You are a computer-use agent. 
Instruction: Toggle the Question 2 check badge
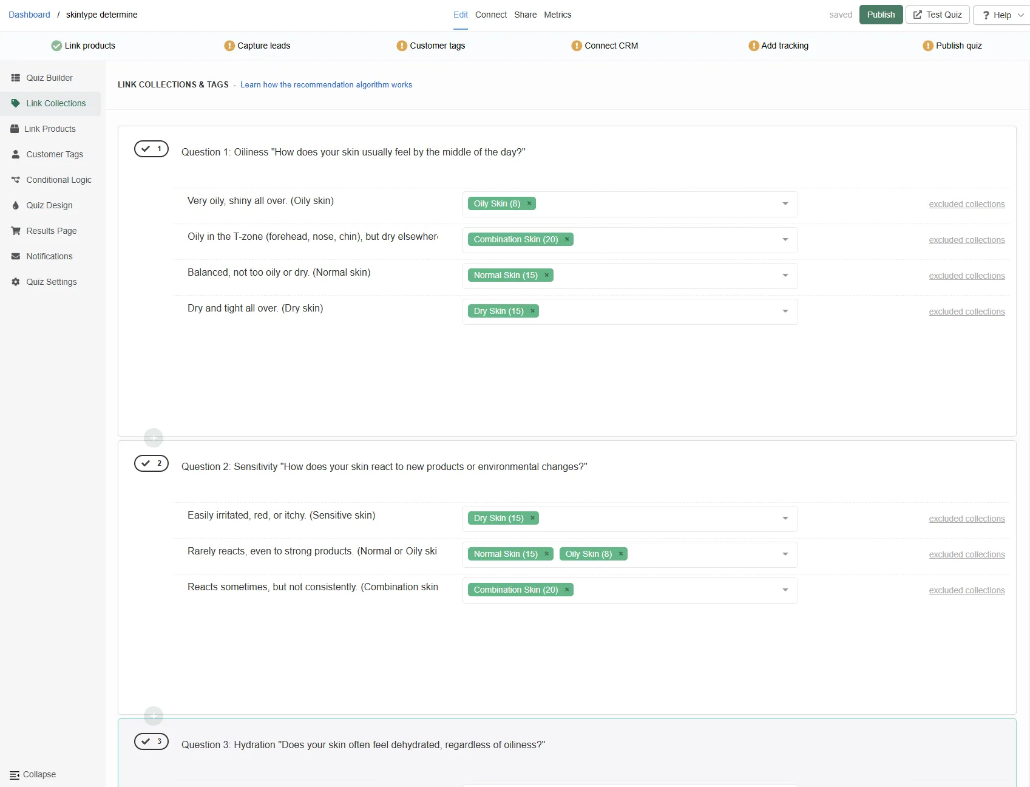click(151, 463)
